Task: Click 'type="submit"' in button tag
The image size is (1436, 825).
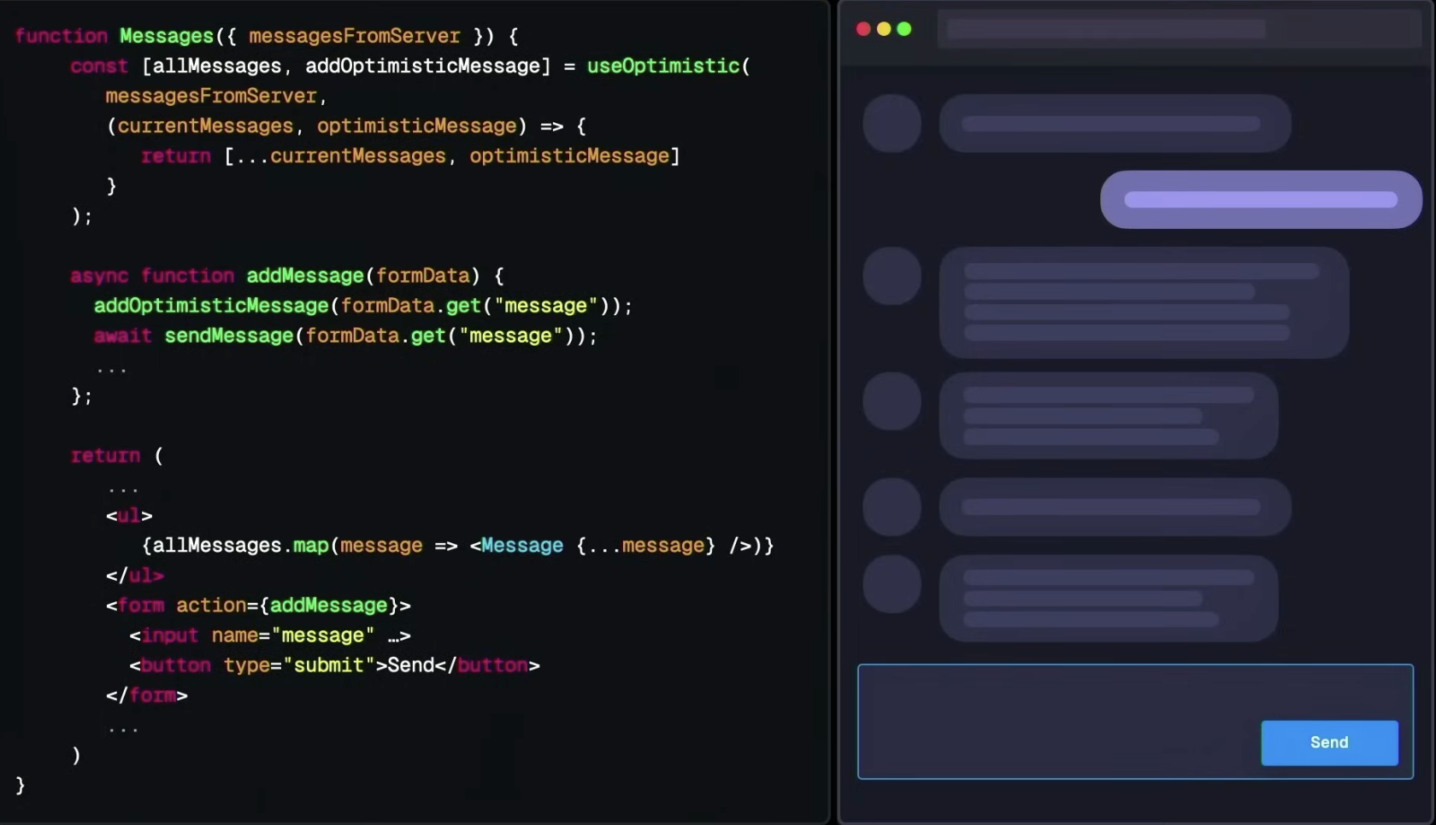Action: [299, 665]
